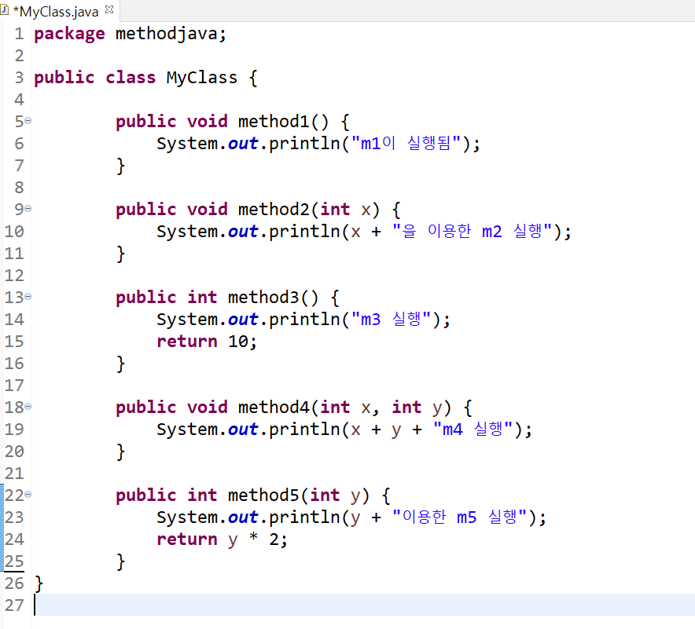The width and height of the screenshot is (695, 629).
Task: Click 'methodjava;' on line 1
Action: coord(171,34)
